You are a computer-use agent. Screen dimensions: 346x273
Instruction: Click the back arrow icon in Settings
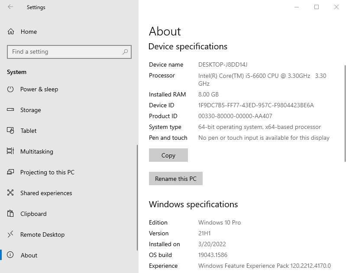click(x=10, y=7)
